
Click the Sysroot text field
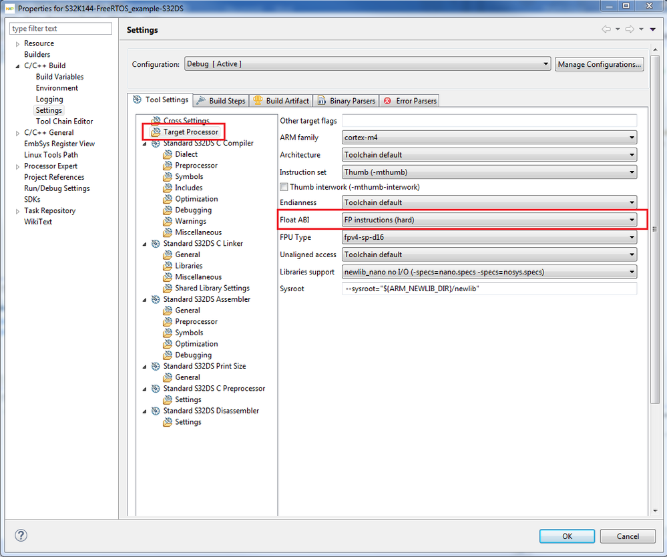pos(489,289)
